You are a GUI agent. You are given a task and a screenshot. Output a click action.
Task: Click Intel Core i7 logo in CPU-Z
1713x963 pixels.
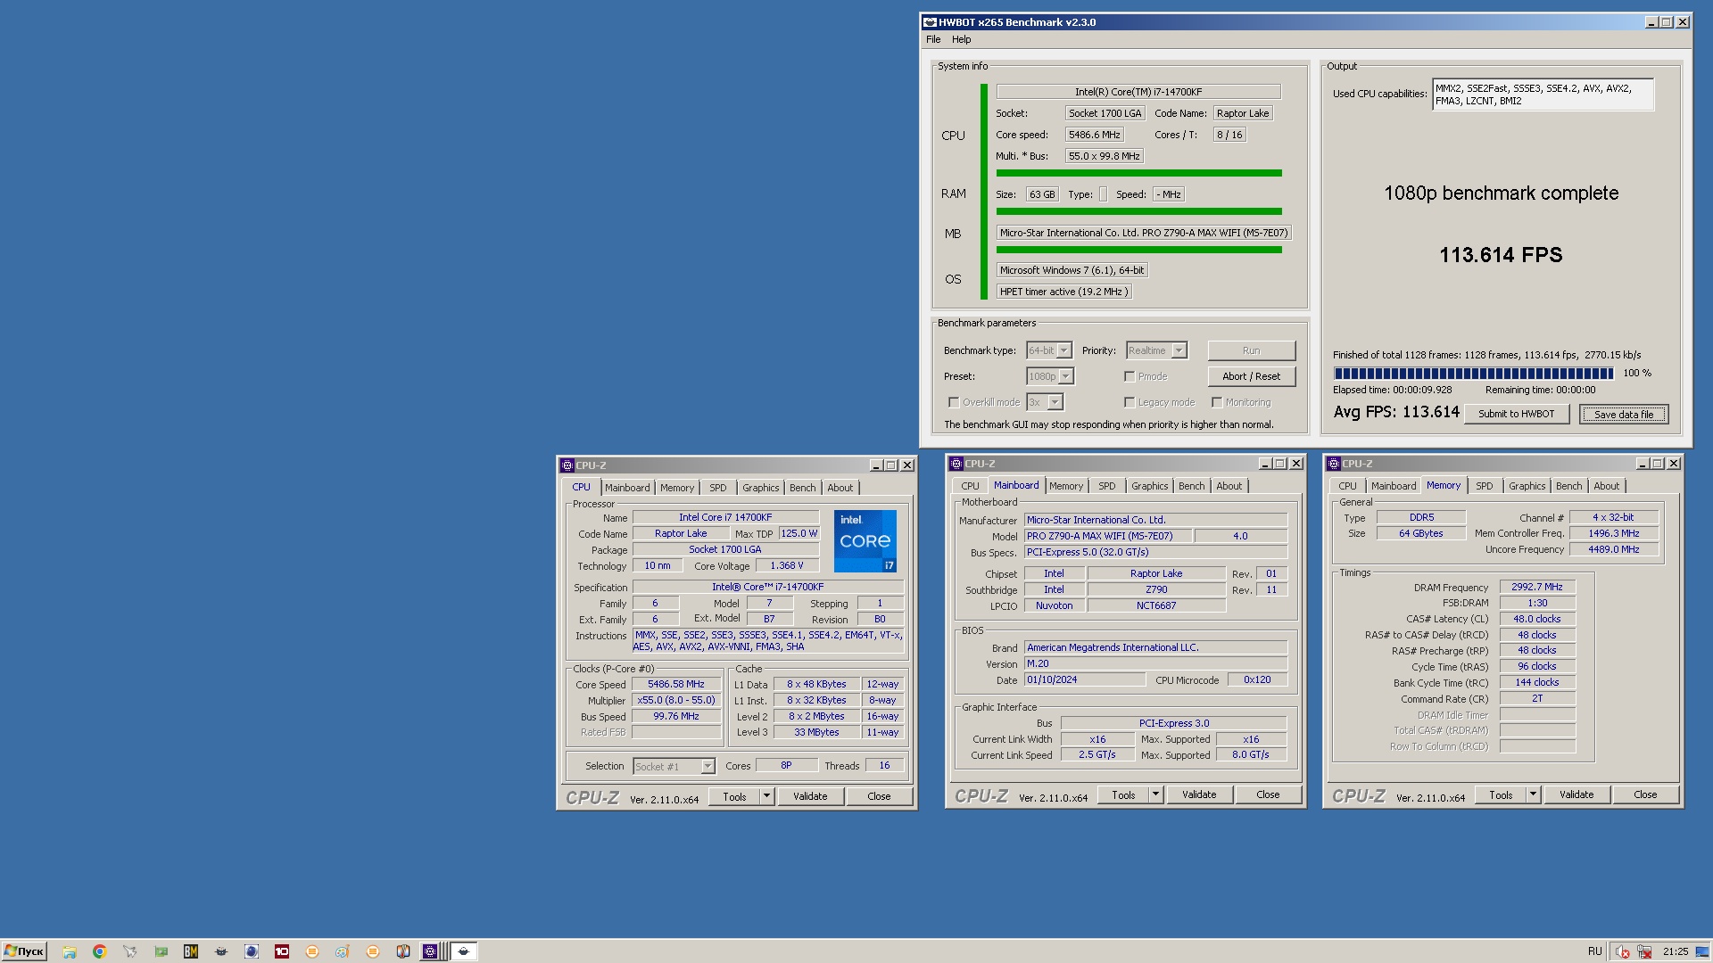point(865,540)
